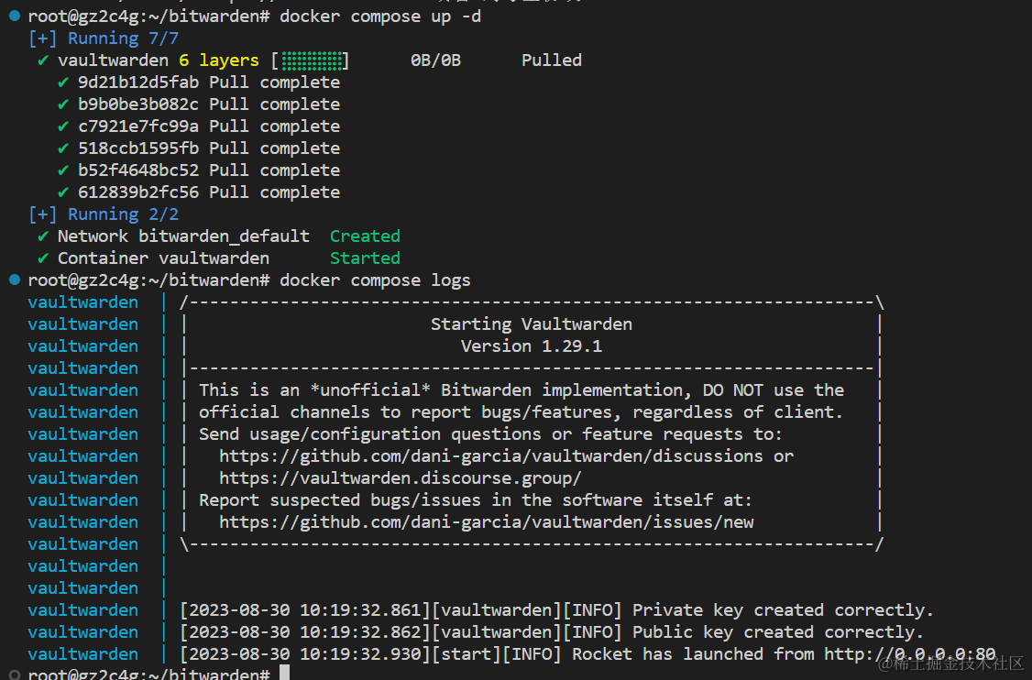The width and height of the screenshot is (1032, 680).
Task: Click the layer ID '9d21b12d5fab'
Action: coord(138,82)
